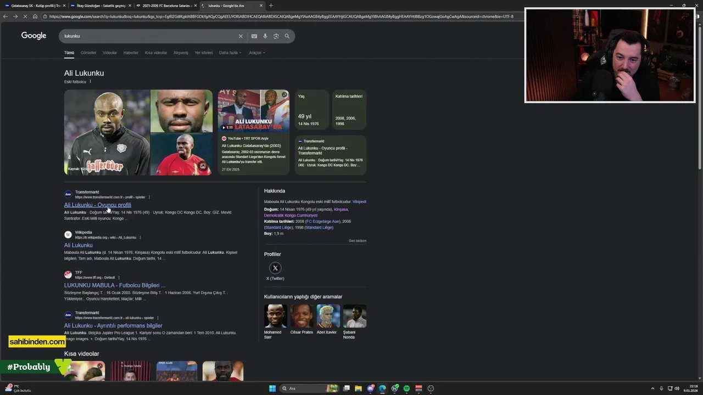Viewport: 703px width, 395px height.
Task: Open Windows Start menu
Action: coord(272,388)
